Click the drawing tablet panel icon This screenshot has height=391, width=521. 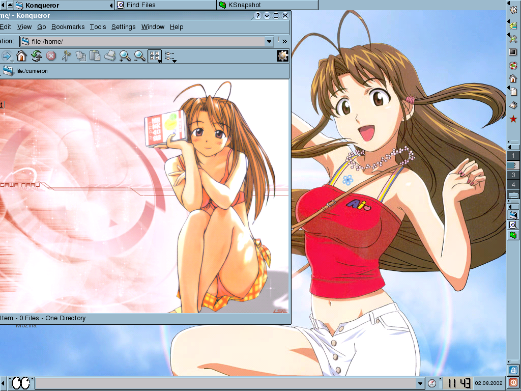click(x=513, y=105)
